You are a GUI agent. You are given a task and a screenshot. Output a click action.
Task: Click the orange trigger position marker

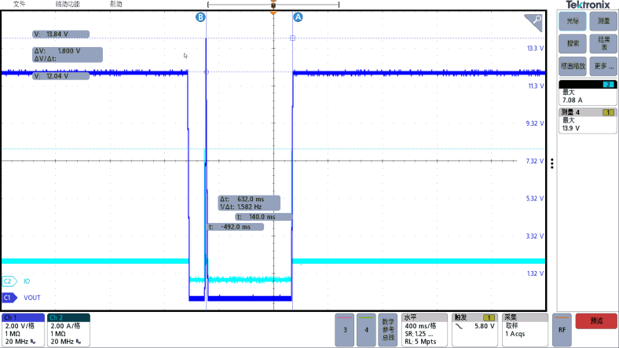[x=273, y=13]
